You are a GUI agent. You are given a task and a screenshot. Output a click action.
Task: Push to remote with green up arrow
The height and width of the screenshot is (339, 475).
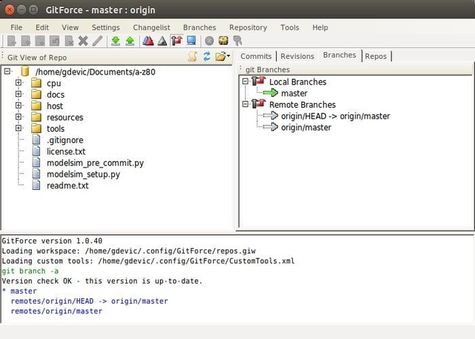click(130, 41)
